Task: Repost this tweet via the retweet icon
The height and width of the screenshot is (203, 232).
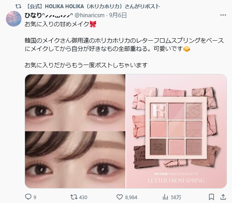Action: [74, 197]
